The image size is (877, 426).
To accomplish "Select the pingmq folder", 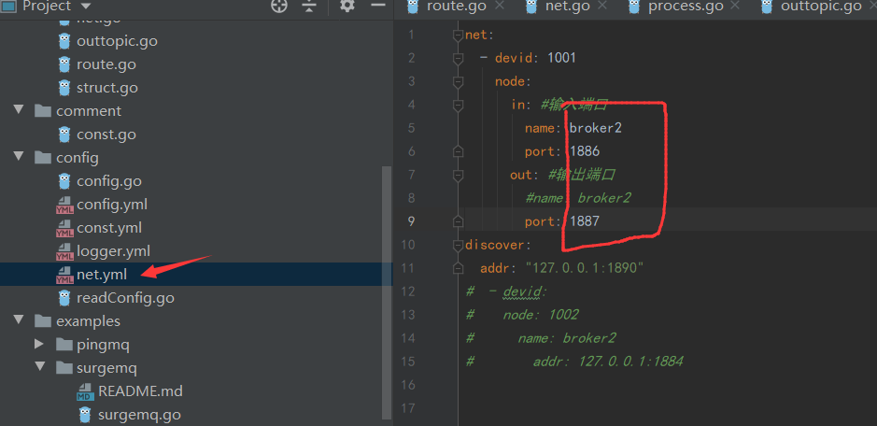I will tap(103, 345).
